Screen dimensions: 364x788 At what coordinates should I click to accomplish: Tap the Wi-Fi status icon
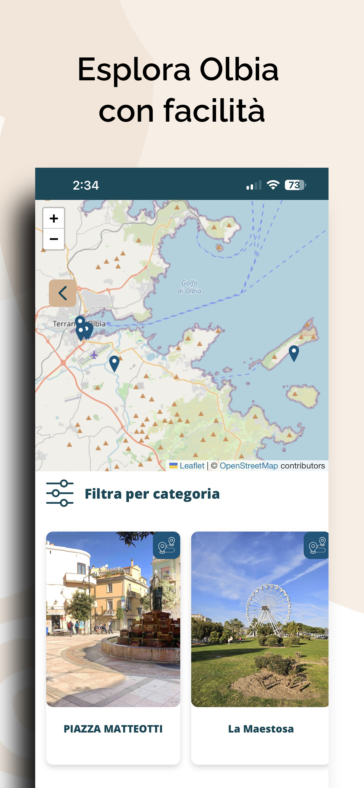coord(273,185)
